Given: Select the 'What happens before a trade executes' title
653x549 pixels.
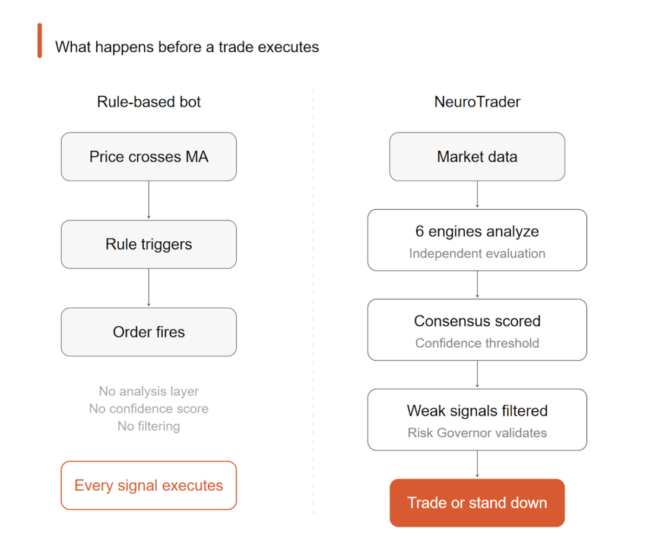Looking at the screenshot, I should 187,47.
